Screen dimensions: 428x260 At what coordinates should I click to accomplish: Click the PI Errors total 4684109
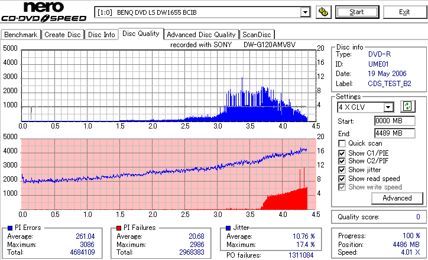pos(82,252)
